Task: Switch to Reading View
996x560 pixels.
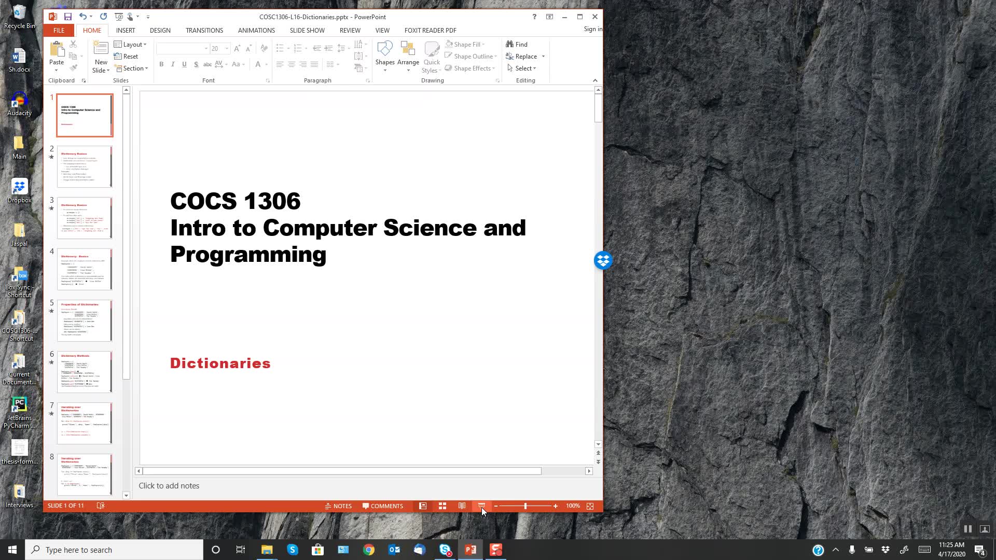Action: [462, 506]
